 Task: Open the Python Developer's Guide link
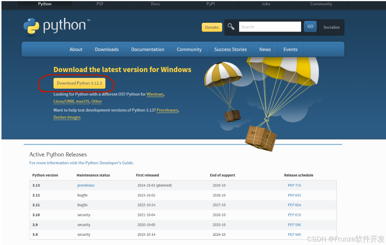click(x=81, y=163)
